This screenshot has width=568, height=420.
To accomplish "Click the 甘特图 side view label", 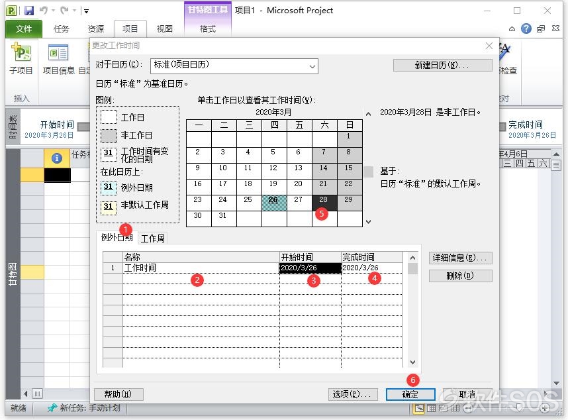I will (x=13, y=275).
